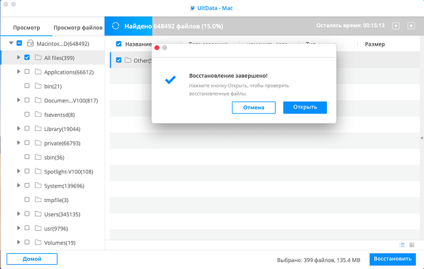424x269 pixels.
Task: Expand the System node
Action: click(18, 185)
